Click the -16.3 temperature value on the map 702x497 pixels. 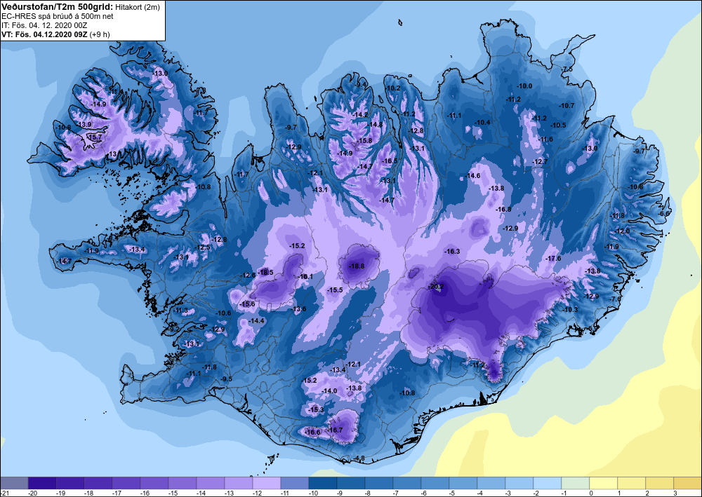(452, 251)
